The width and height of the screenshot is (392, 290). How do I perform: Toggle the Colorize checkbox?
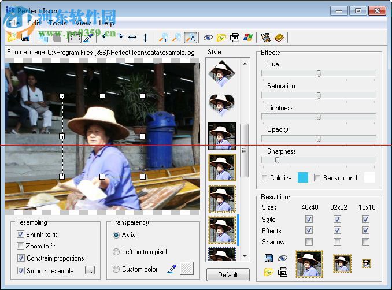point(265,178)
